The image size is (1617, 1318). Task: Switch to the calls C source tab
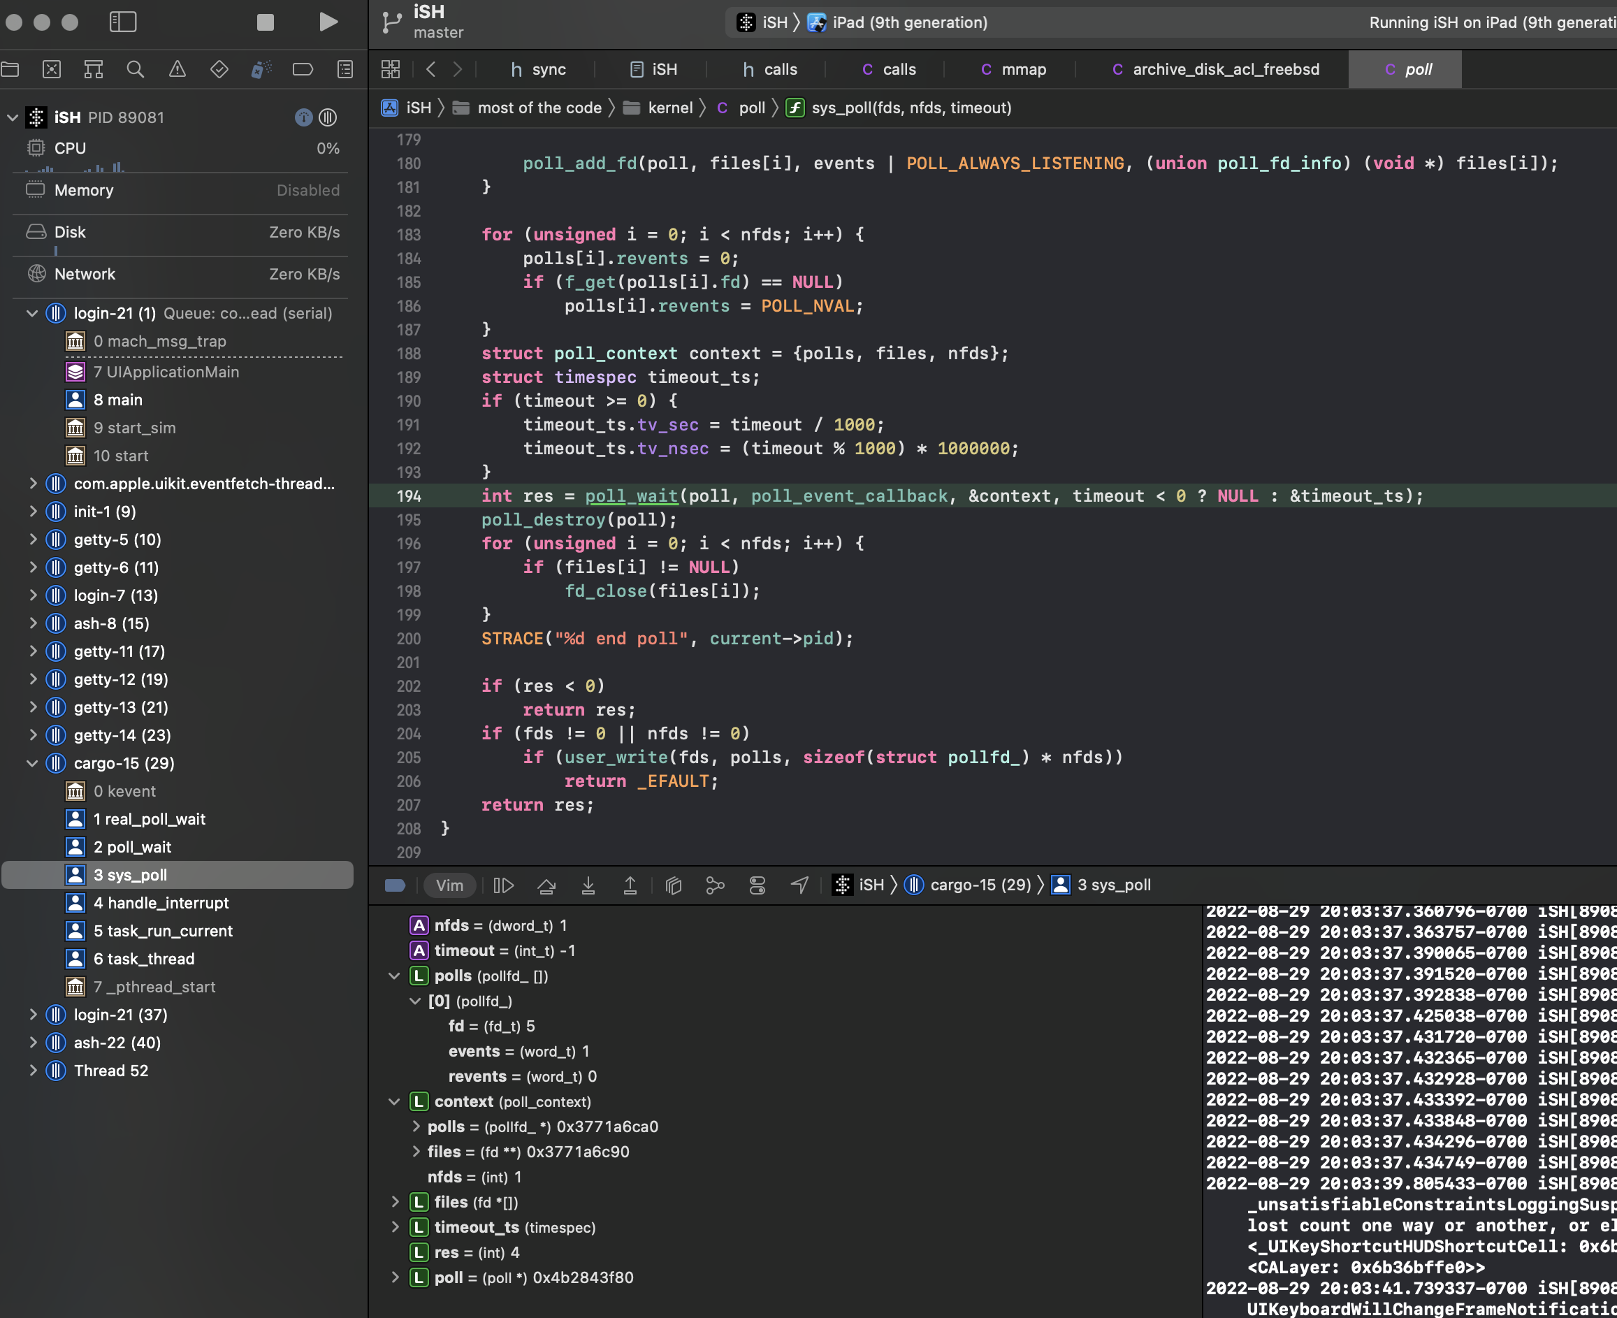click(x=888, y=70)
